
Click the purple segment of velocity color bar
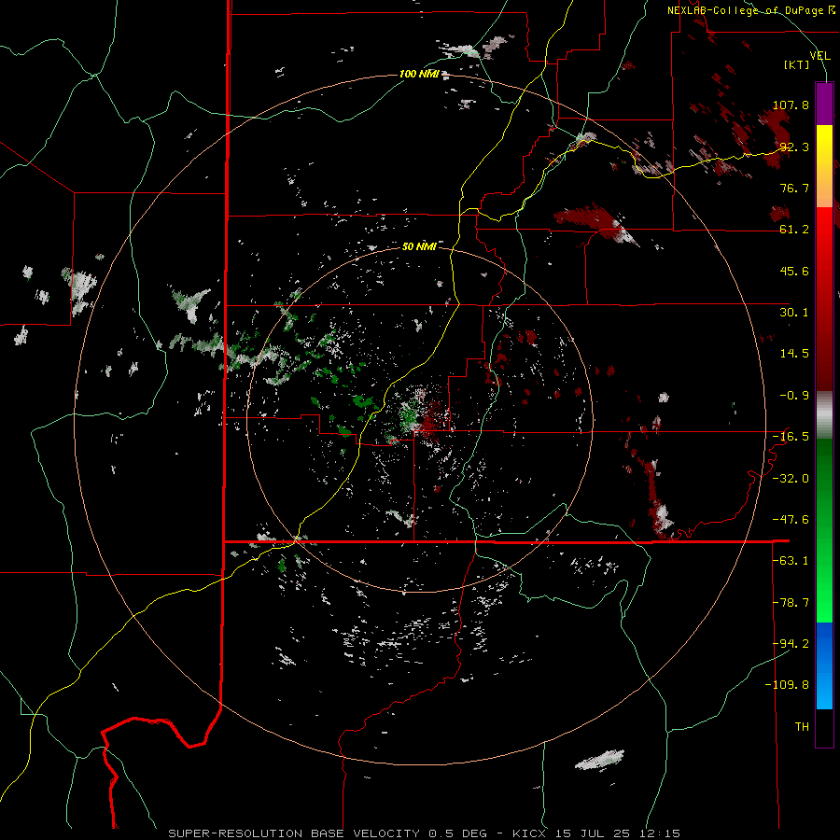pyautogui.click(x=824, y=104)
